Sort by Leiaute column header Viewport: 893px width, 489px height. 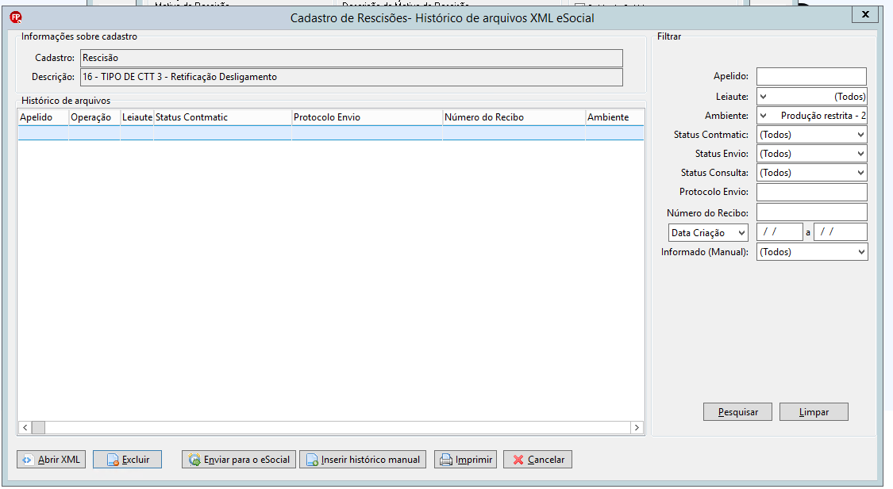[137, 117]
